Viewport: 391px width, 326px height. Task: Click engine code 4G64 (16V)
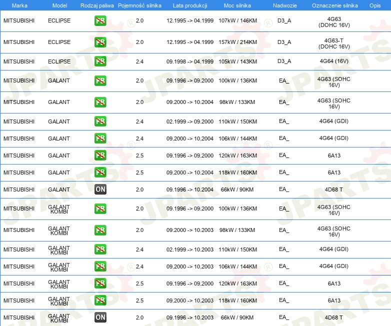[334, 61]
